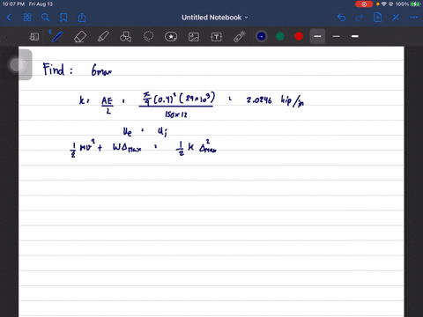Select the Shapes tool
Viewport: 423px width, 317px height.
(125, 37)
